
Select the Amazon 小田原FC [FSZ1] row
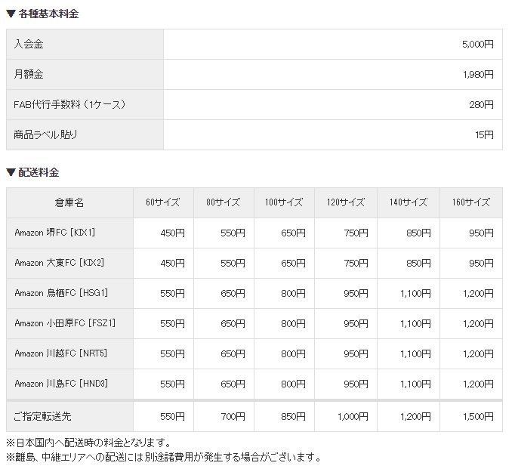pos(65,323)
